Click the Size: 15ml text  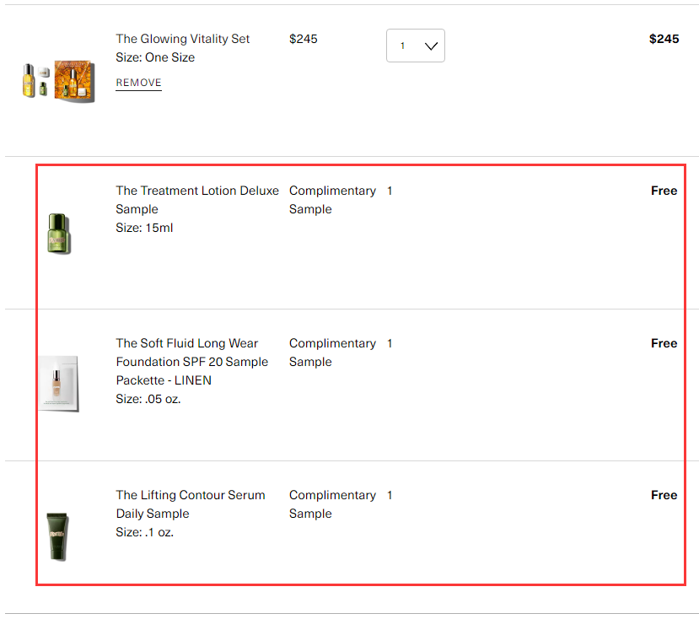144,228
